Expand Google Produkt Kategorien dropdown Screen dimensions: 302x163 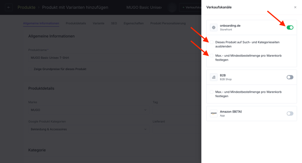(88, 129)
